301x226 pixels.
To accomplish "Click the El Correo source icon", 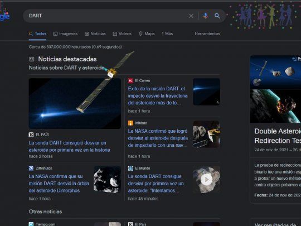I will point(130,81).
